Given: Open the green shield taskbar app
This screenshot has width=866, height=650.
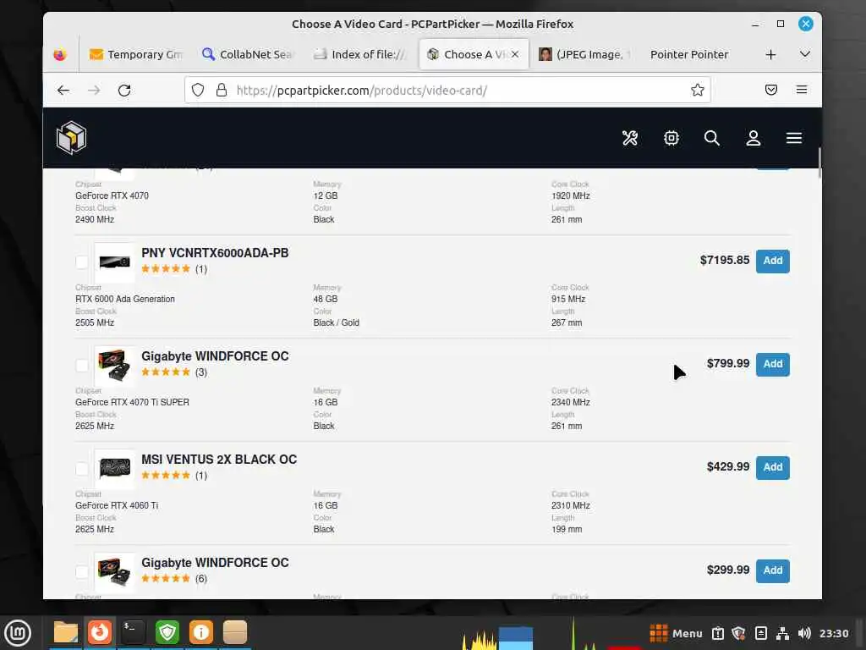Looking at the screenshot, I should pos(167,632).
